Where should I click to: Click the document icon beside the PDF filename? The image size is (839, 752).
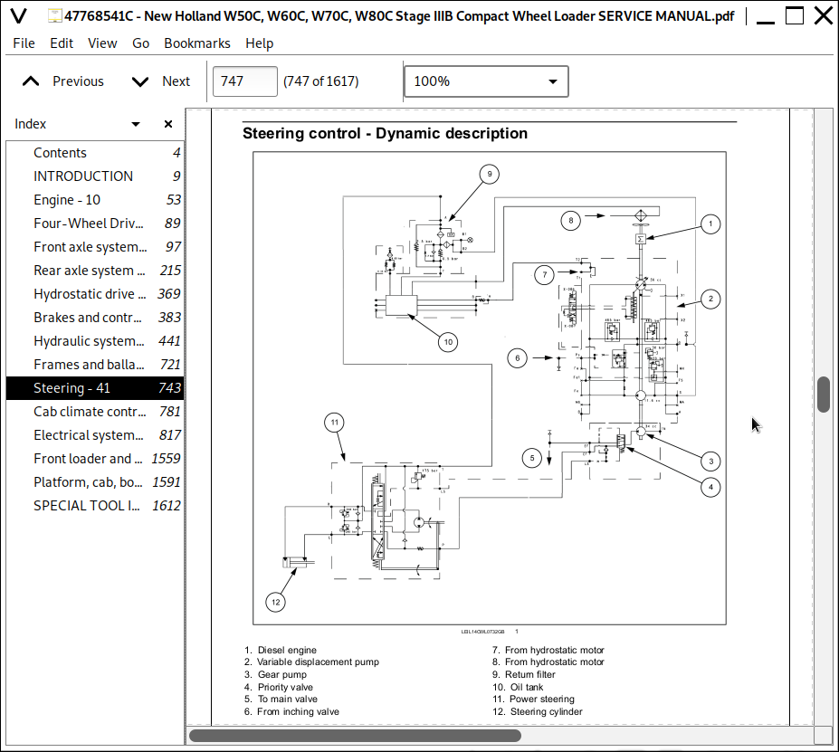[54, 14]
